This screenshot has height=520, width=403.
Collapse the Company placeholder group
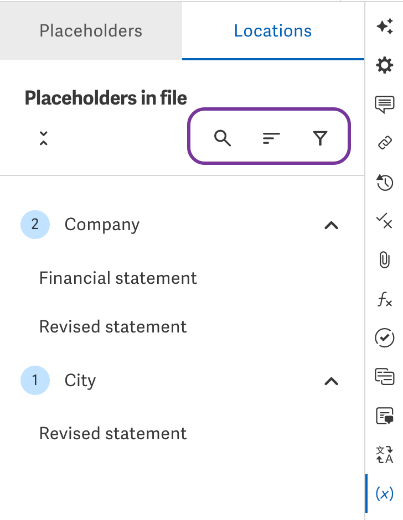pyautogui.click(x=331, y=225)
